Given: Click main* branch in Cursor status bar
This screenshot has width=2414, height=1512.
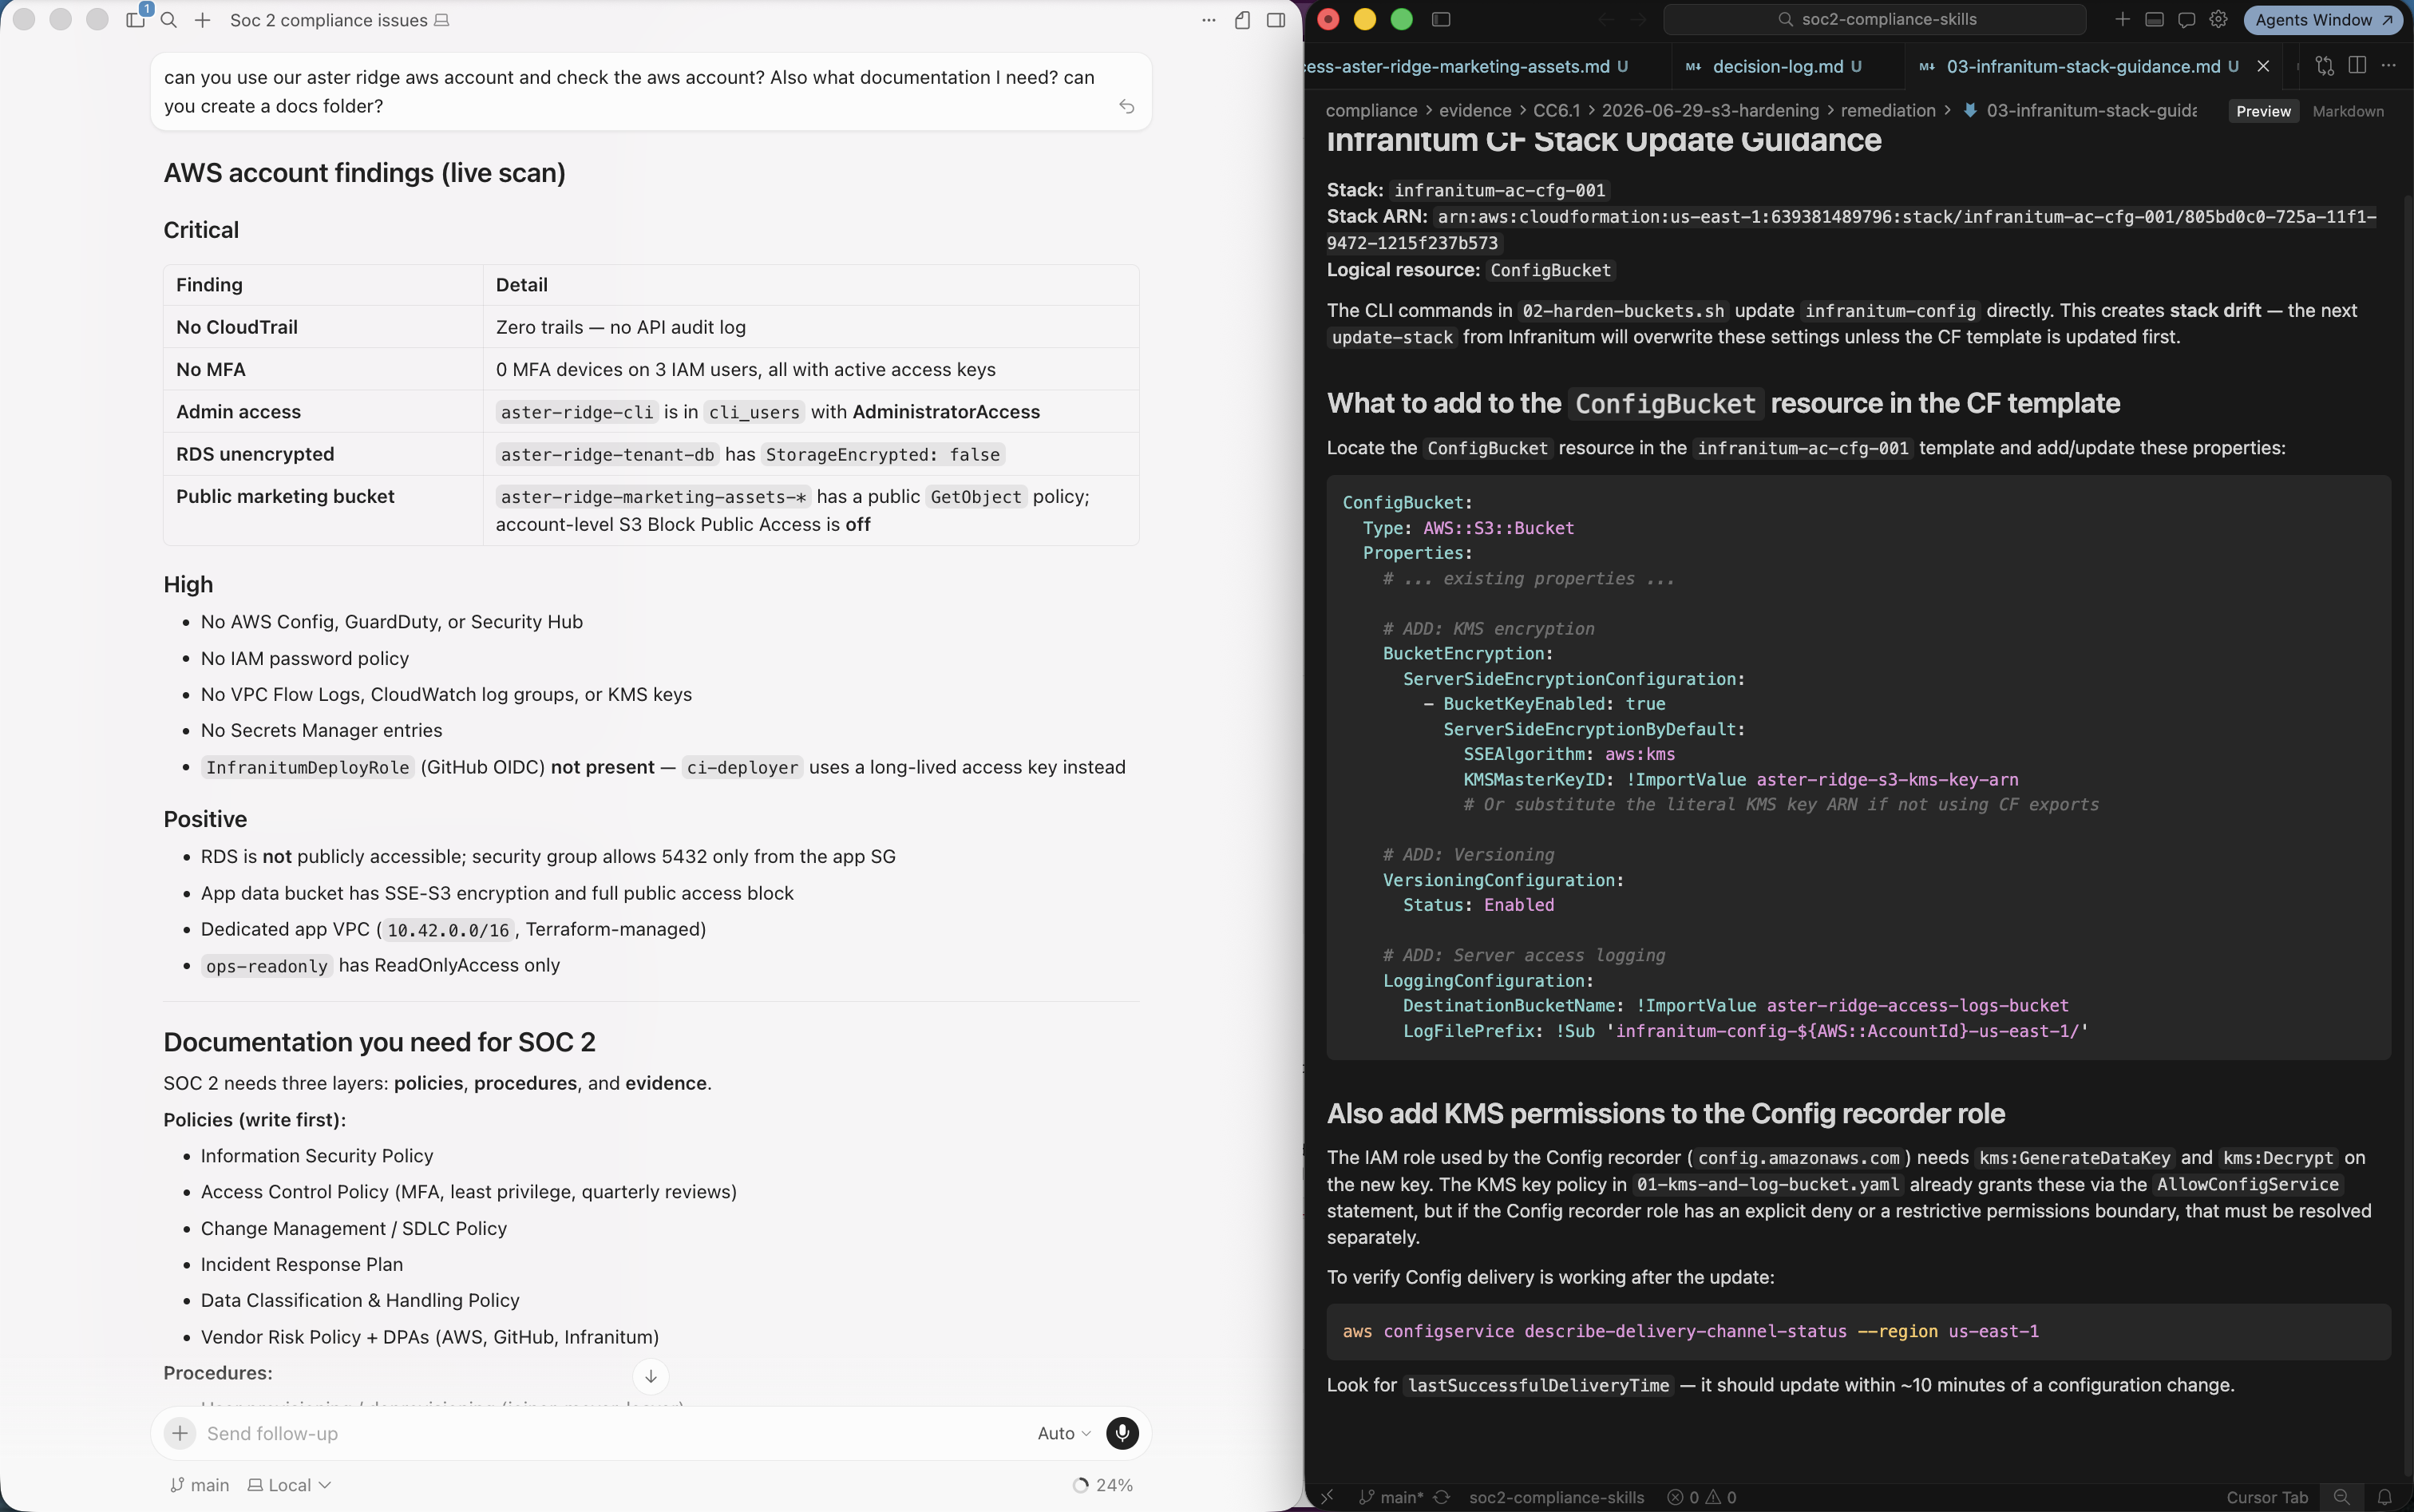Looking at the screenshot, I should click(1391, 1497).
